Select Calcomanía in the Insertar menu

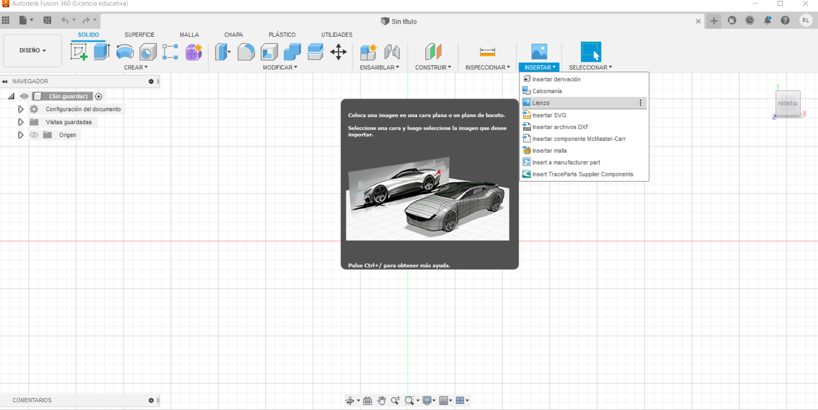point(547,91)
